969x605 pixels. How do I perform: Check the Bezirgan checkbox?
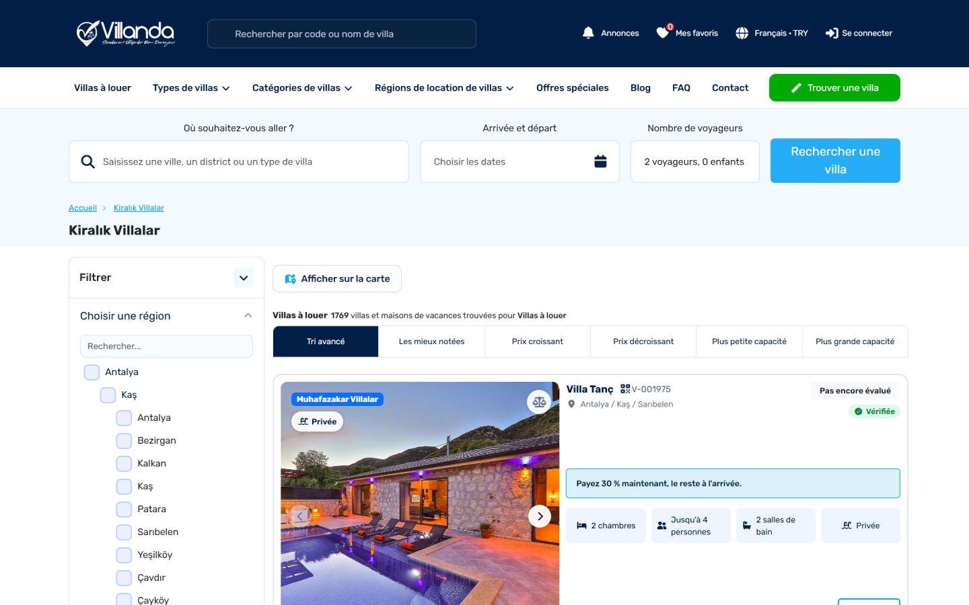[x=124, y=441]
